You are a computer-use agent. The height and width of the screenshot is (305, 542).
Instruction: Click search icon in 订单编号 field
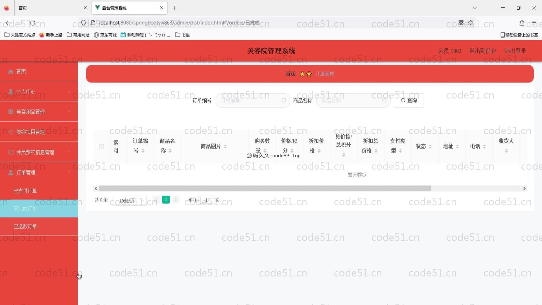point(284,101)
